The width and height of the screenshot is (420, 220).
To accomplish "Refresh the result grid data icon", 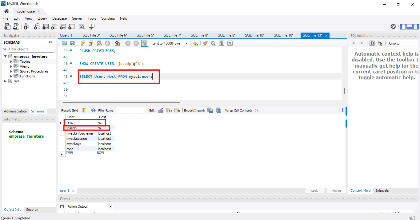I will tap(93, 110).
